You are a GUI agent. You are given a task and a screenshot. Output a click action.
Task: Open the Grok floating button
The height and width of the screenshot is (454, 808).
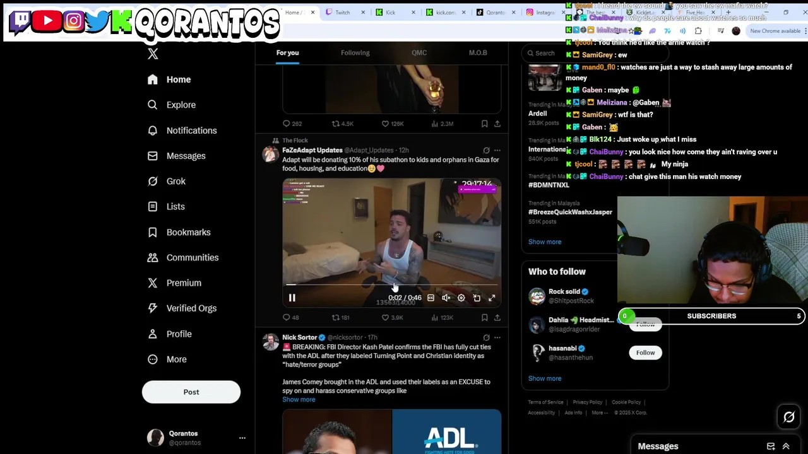(x=789, y=417)
